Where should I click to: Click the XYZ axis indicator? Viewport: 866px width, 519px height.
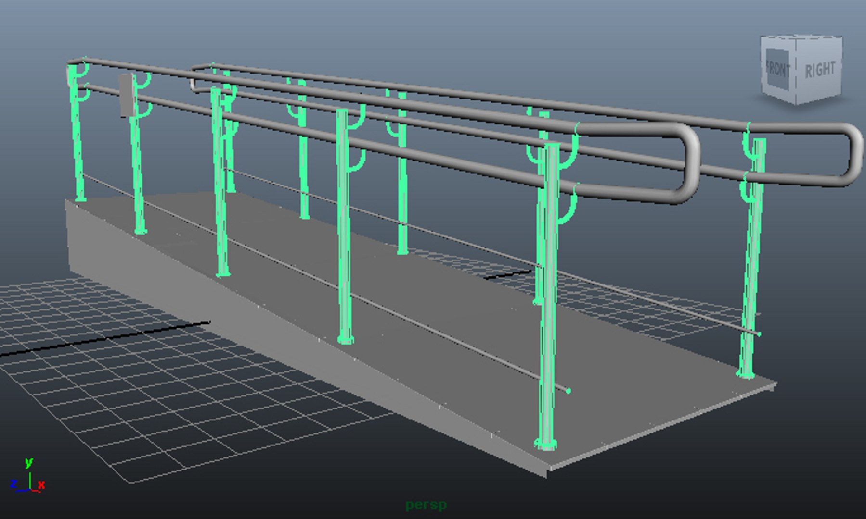(28, 476)
